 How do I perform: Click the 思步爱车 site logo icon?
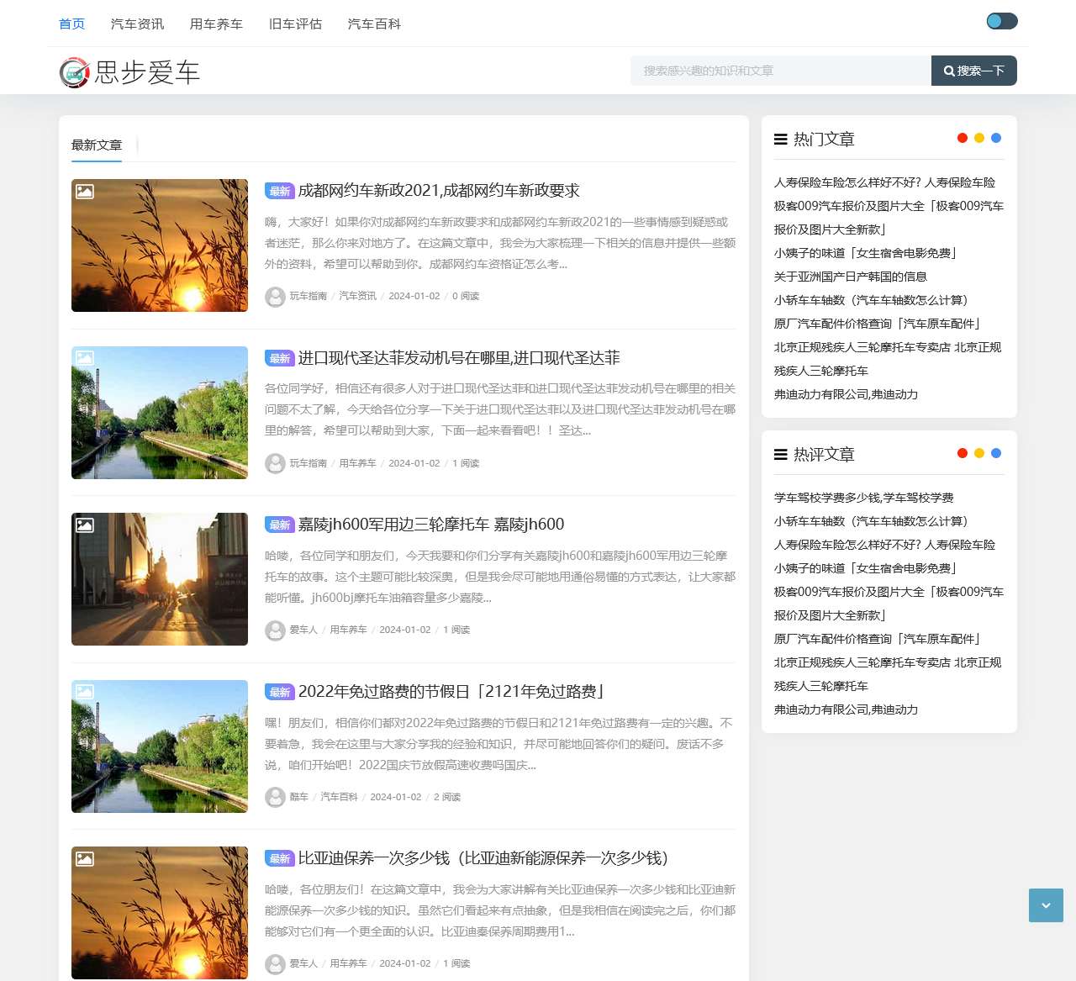point(74,73)
